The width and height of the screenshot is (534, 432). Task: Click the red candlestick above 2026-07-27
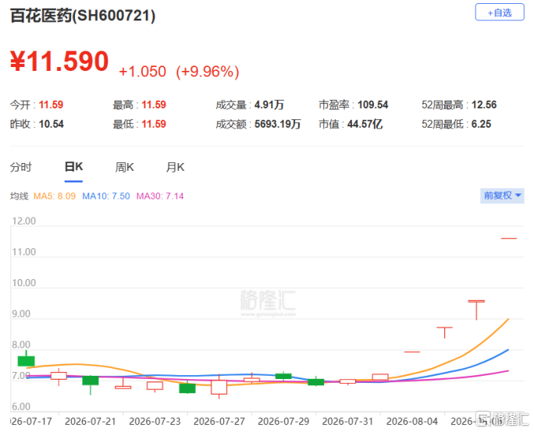[219, 387]
